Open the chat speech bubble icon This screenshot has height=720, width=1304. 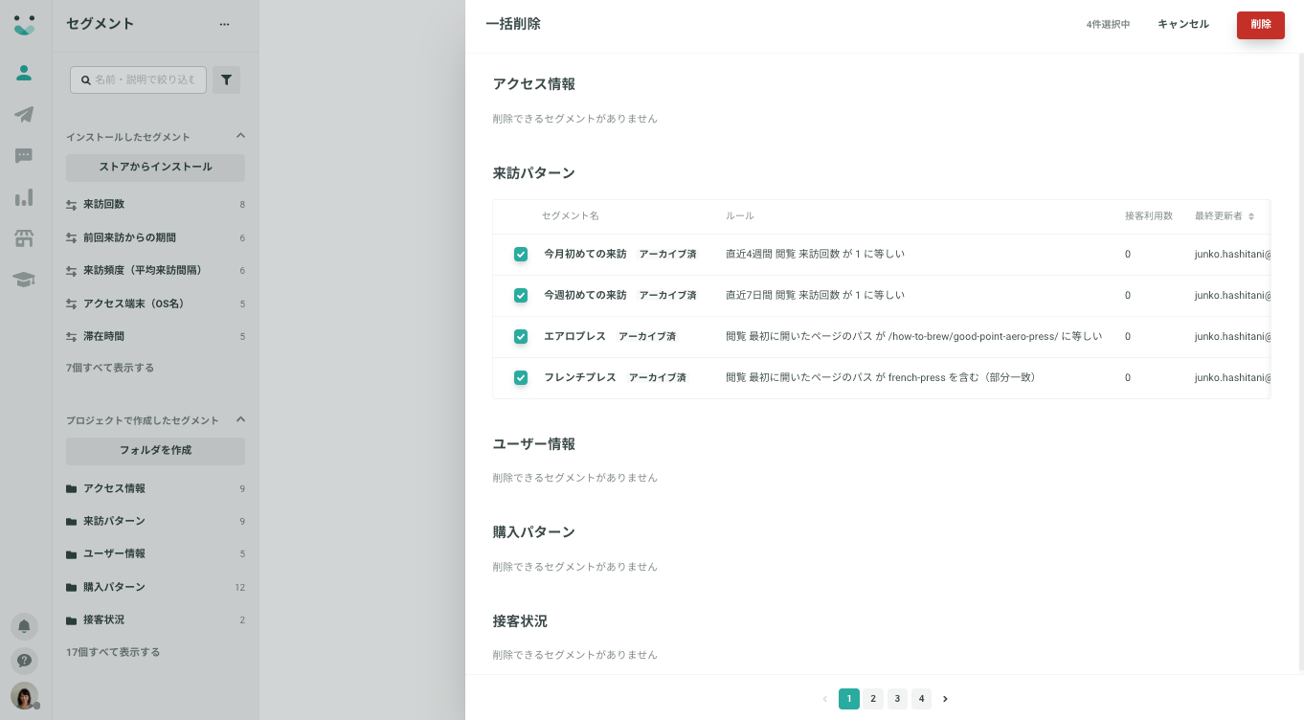tap(24, 155)
